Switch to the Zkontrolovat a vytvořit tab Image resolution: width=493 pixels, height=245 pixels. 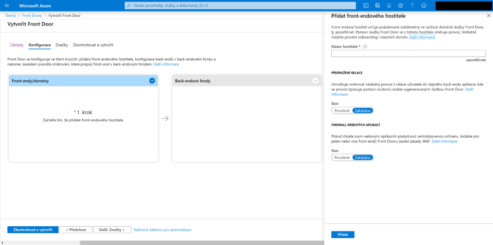point(93,45)
